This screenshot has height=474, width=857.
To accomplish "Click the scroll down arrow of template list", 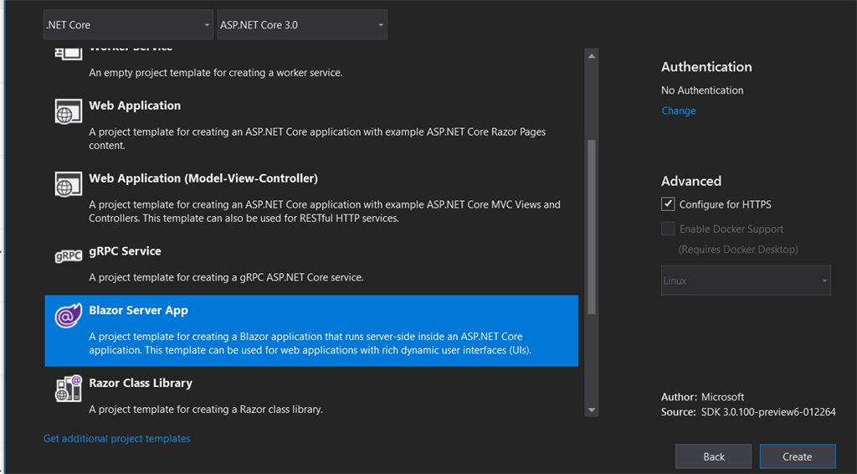I will coord(592,410).
